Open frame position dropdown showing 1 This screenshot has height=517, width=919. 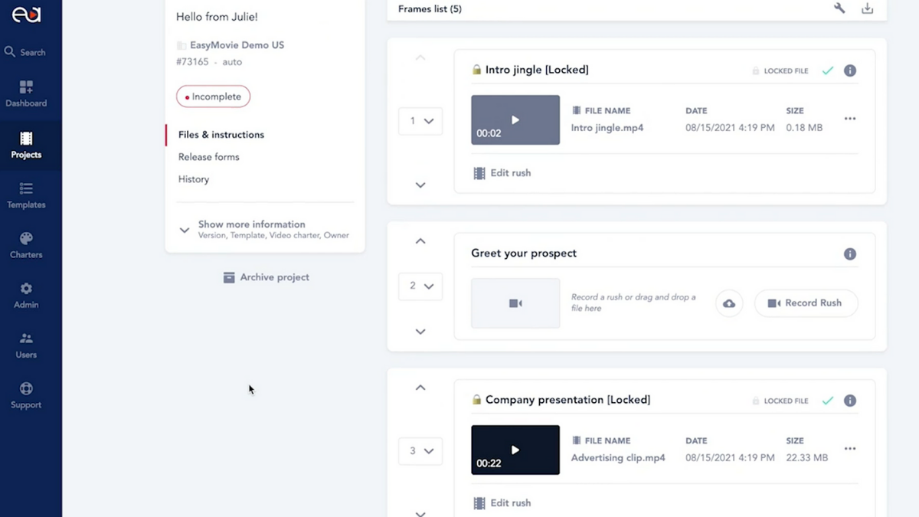click(x=420, y=121)
